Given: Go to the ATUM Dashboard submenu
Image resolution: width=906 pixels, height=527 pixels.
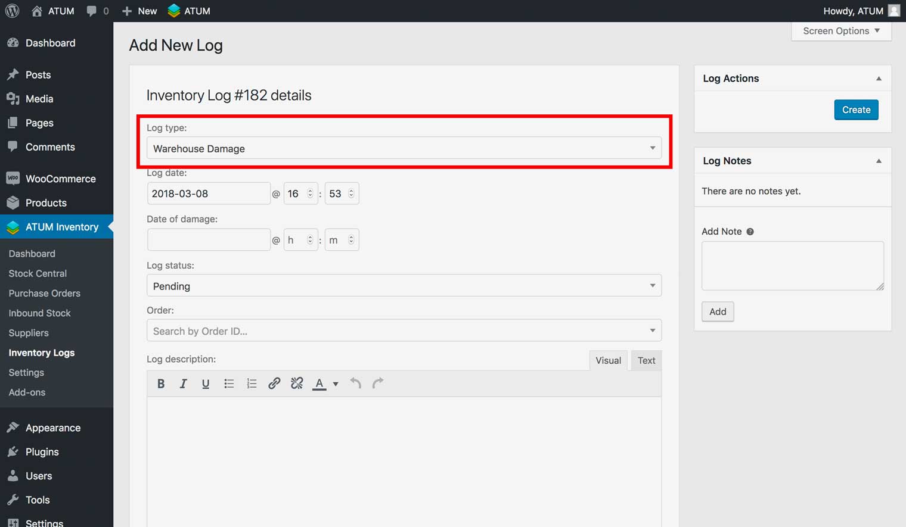Looking at the screenshot, I should (32, 254).
